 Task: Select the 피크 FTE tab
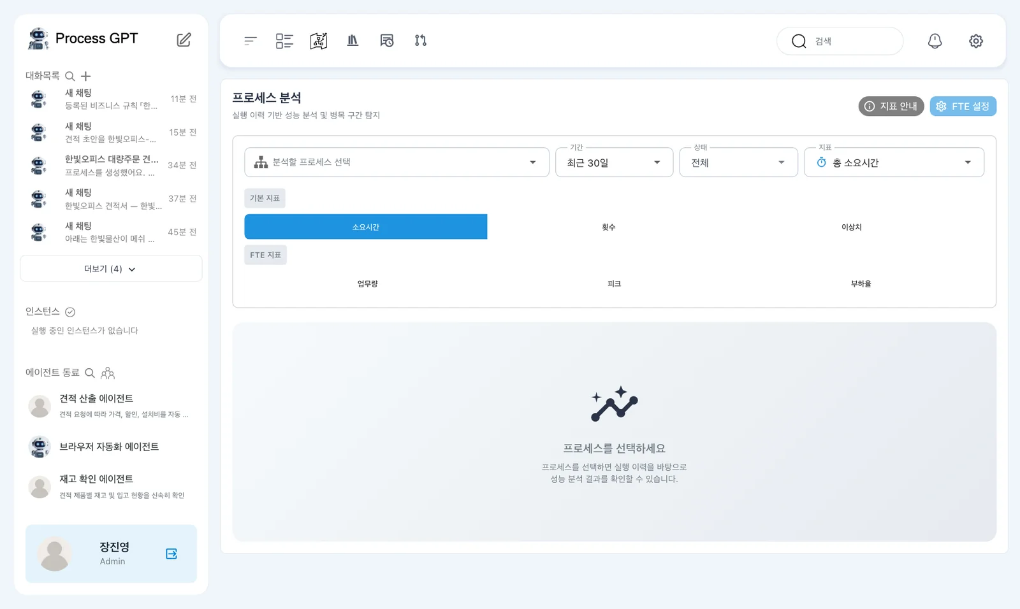tap(614, 283)
